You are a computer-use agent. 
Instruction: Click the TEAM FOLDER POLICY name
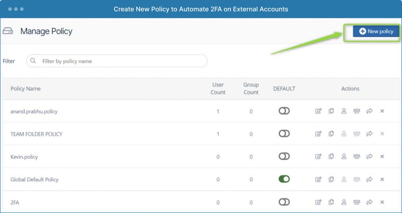point(37,134)
